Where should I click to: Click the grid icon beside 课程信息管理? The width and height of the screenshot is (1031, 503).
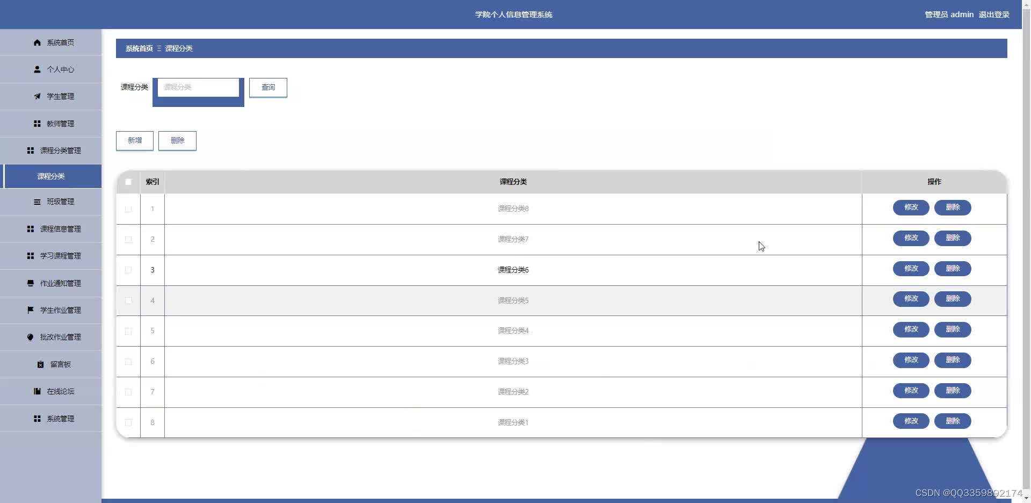(31, 229)
